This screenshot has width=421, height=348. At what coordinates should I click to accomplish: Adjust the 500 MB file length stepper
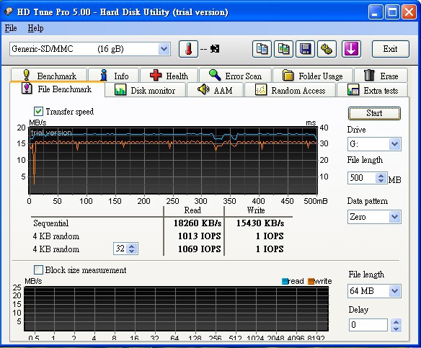coord(381,178)
